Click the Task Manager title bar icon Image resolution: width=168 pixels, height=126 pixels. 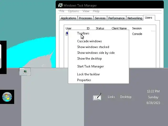[60, 5]
